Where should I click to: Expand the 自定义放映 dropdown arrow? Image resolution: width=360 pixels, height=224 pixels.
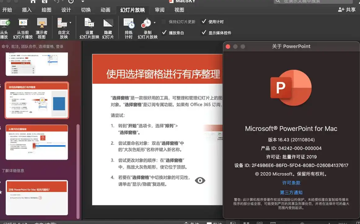pos(70,23)
